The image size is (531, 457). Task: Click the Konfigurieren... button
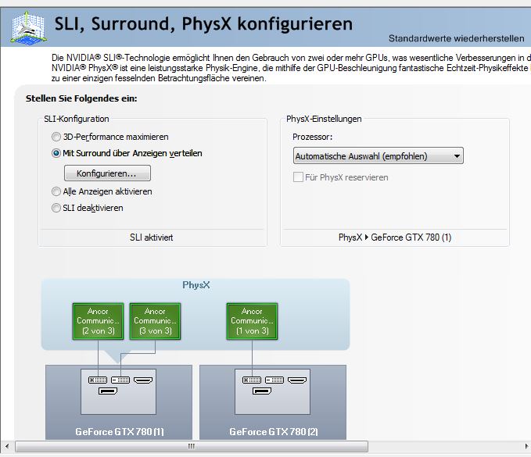click(x=107, y=173)
